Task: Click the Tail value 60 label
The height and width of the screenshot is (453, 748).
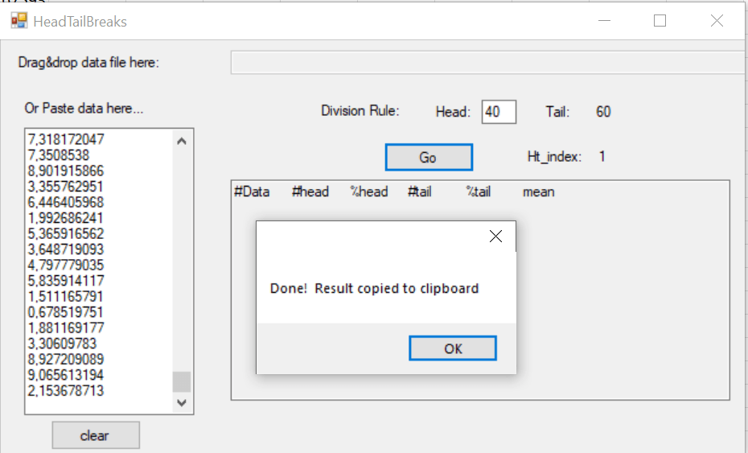Action: pos(603,113)
